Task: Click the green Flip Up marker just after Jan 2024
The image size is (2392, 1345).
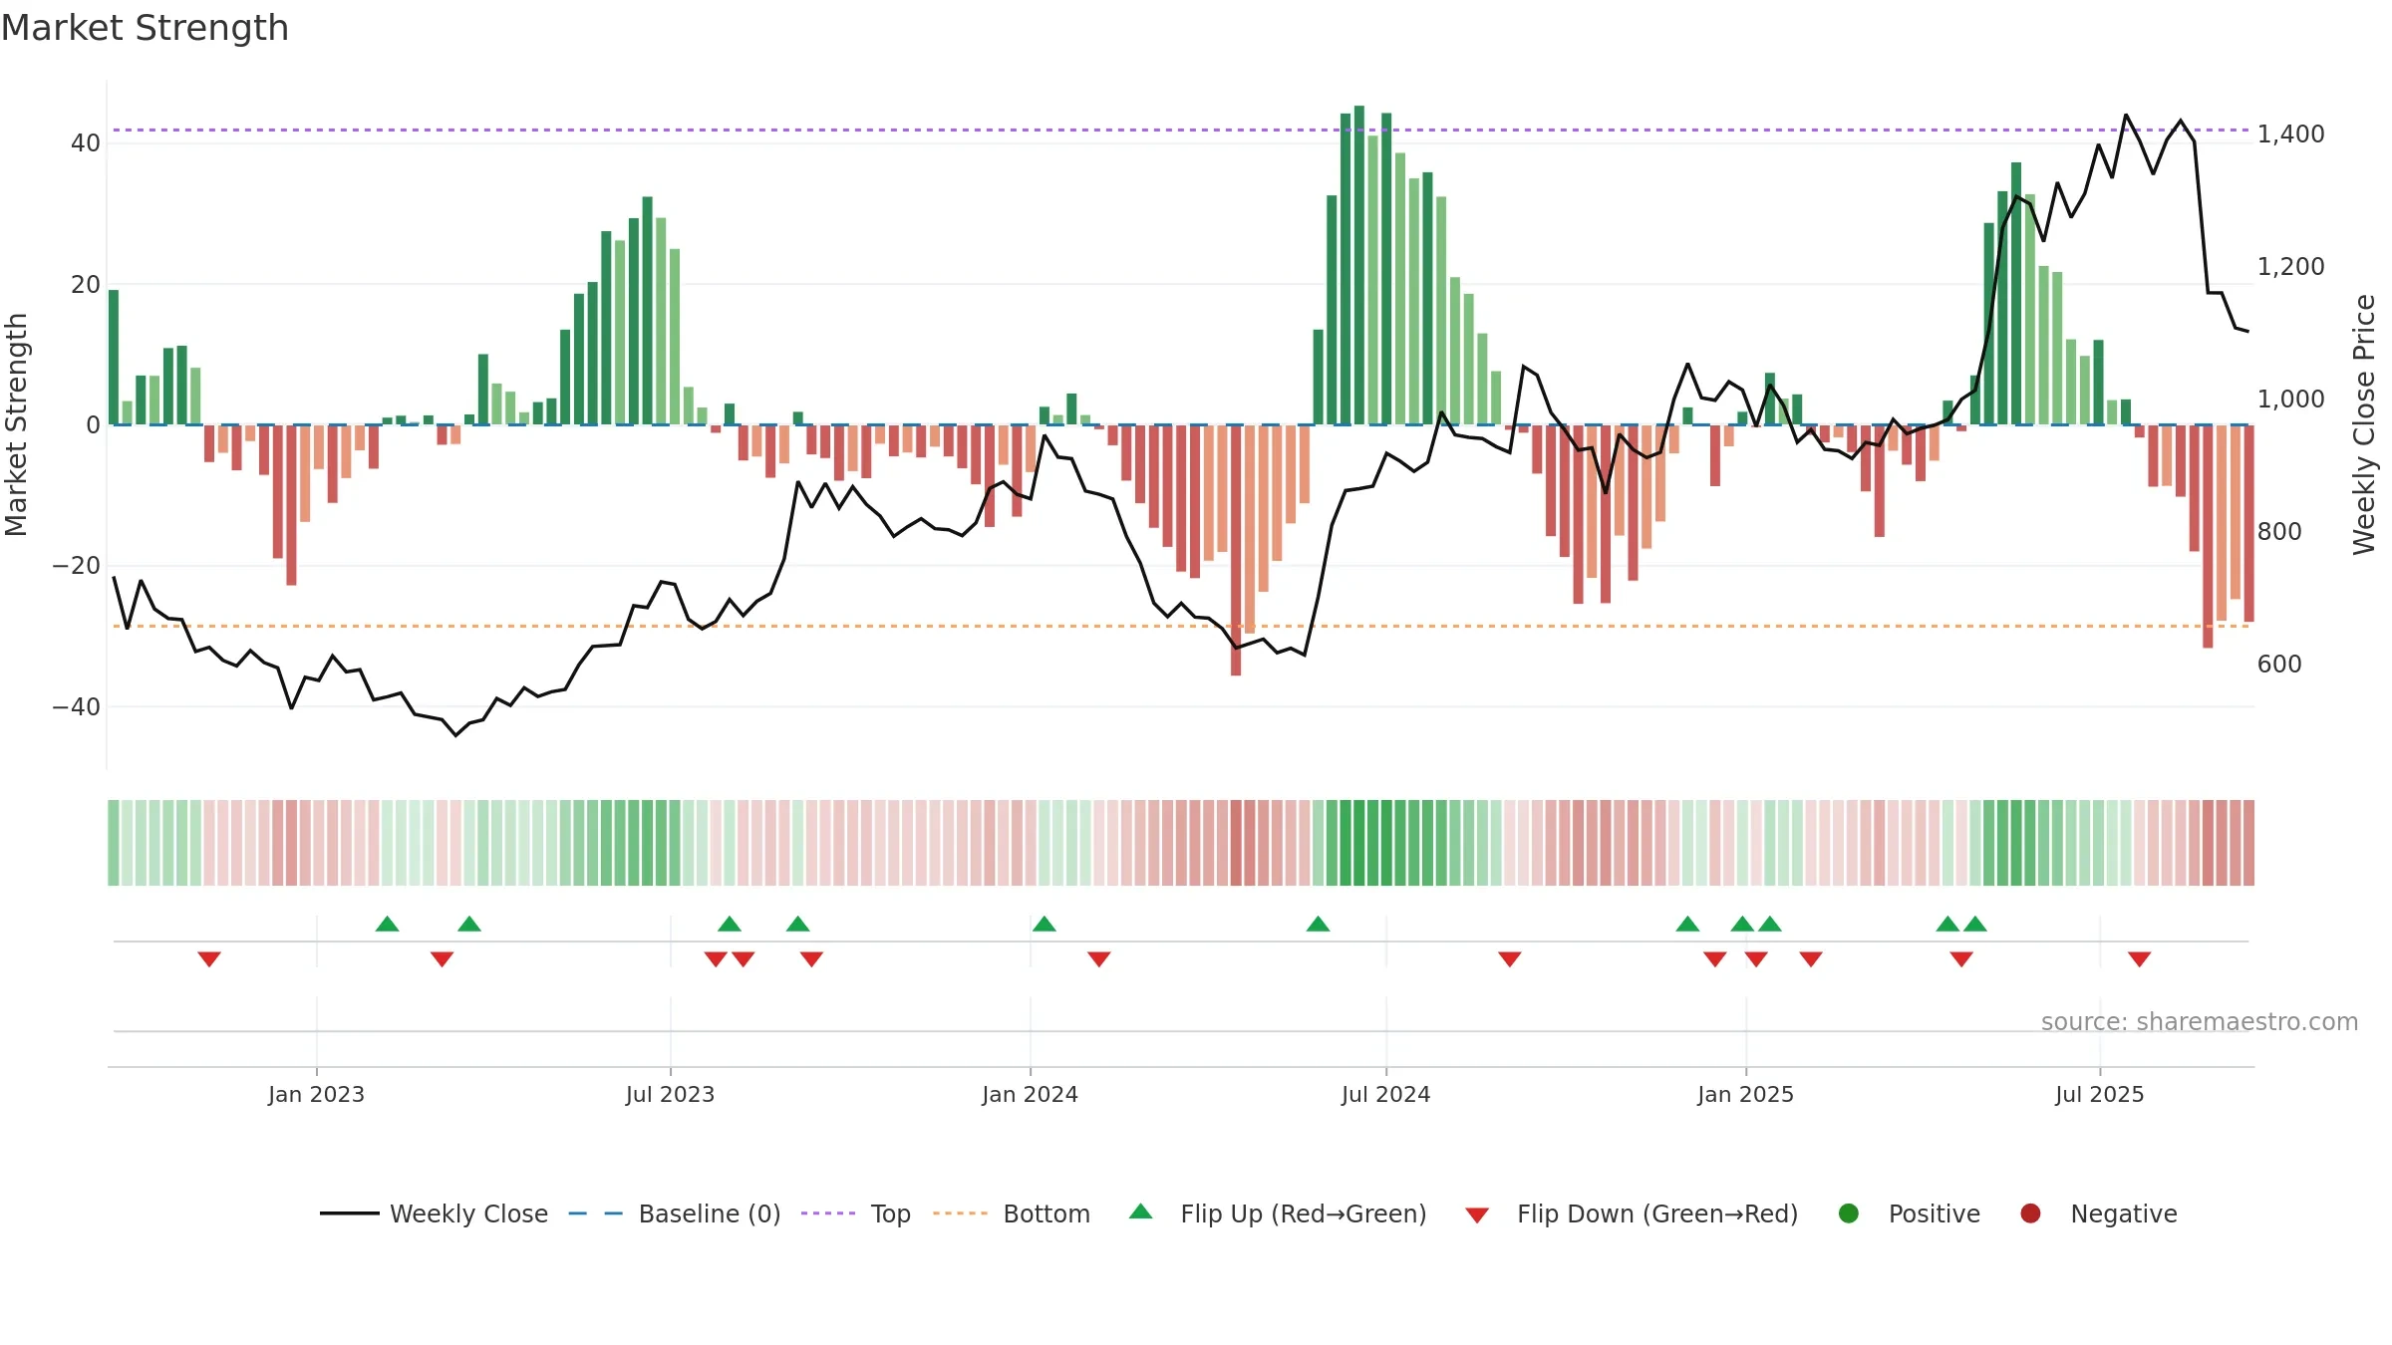Action: coord(1045,925)
